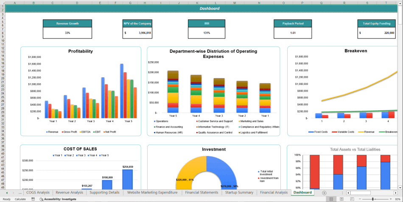Switch to Startup Summary sheet tab
Viewport: 403px width, 202px height.
pos(239,193)
